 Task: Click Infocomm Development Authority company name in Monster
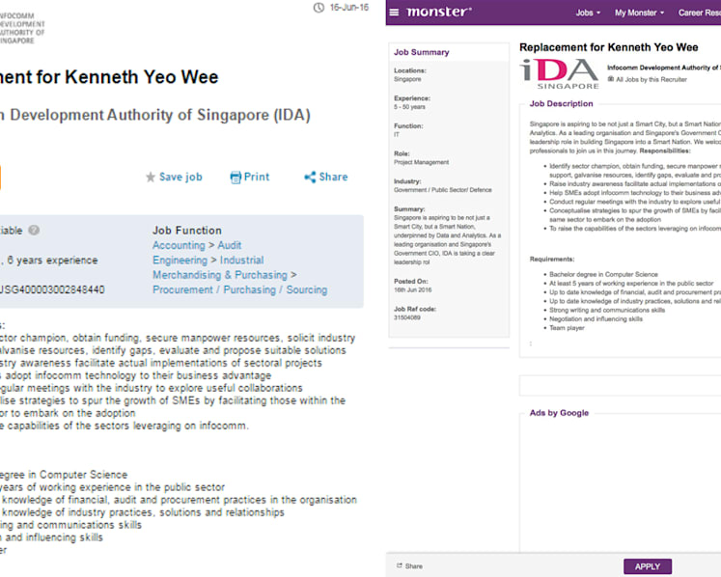(x=664, y=69)
